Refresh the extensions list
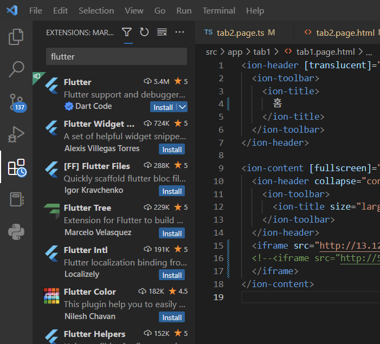 pyautogui.click(x=144, y=32)
